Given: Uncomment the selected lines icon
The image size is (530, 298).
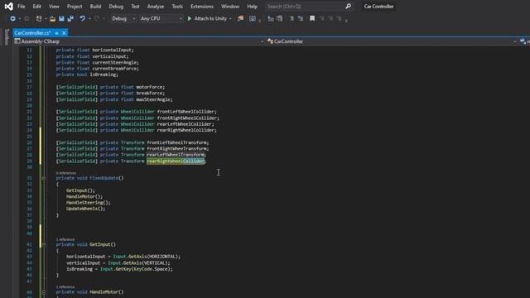Looking at the screenshot, I should pos(301,18).
